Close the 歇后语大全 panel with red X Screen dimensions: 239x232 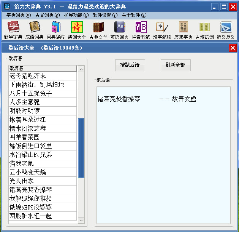point(233,48)
